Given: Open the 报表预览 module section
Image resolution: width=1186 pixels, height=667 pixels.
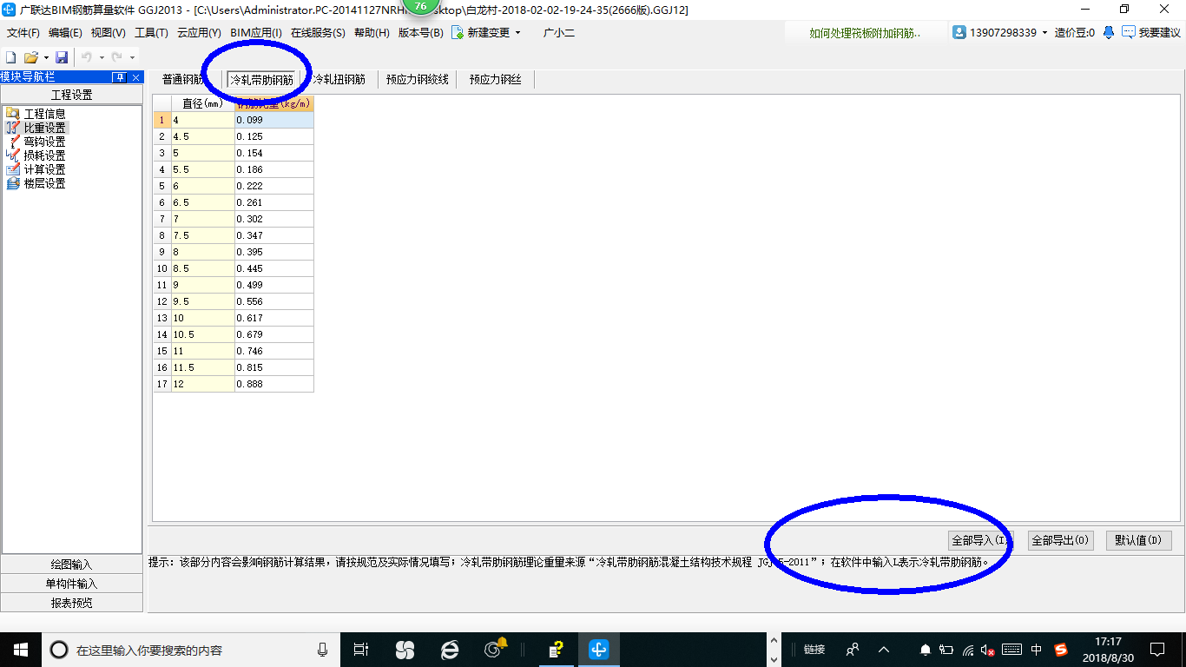Looking at the screenshot, I should point(71,603).
